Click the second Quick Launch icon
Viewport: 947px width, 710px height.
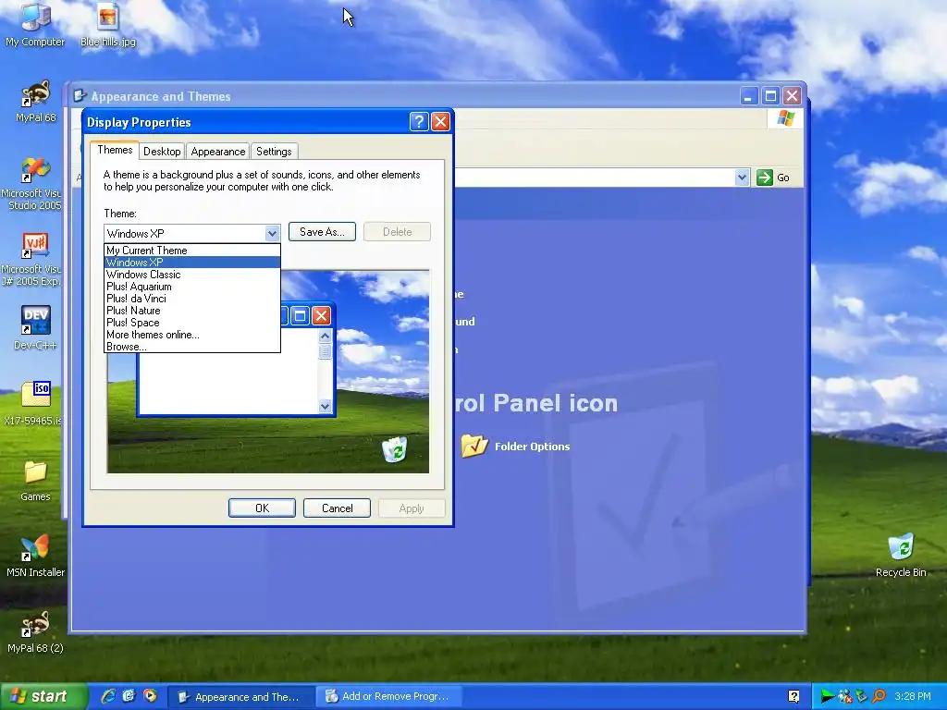click(129, 696)
